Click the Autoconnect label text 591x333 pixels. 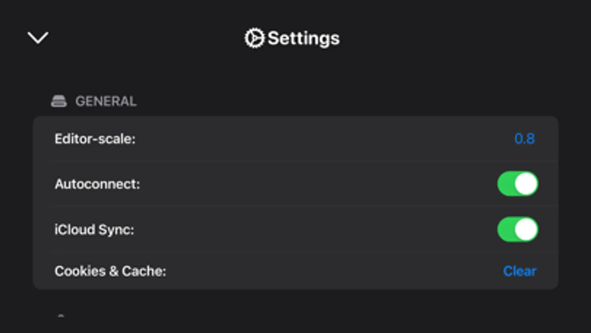pos(97,184)
